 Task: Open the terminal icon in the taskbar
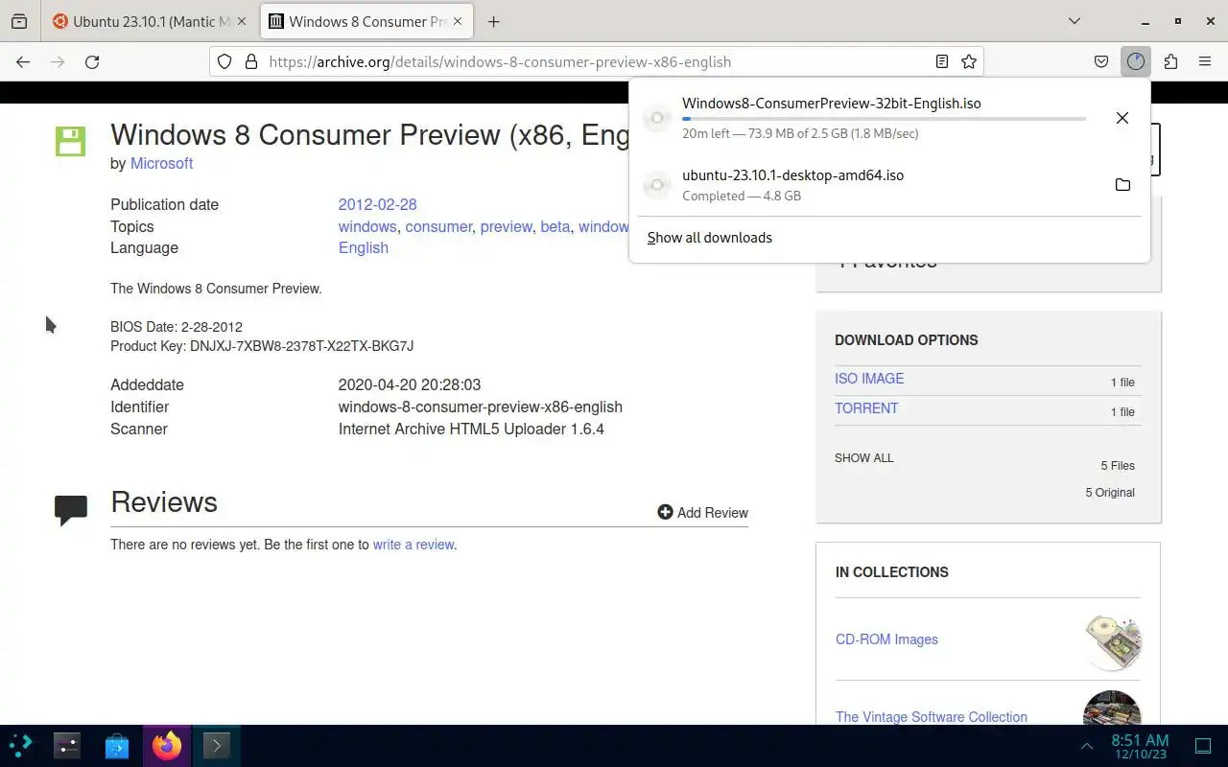click(x=217, y=745)
